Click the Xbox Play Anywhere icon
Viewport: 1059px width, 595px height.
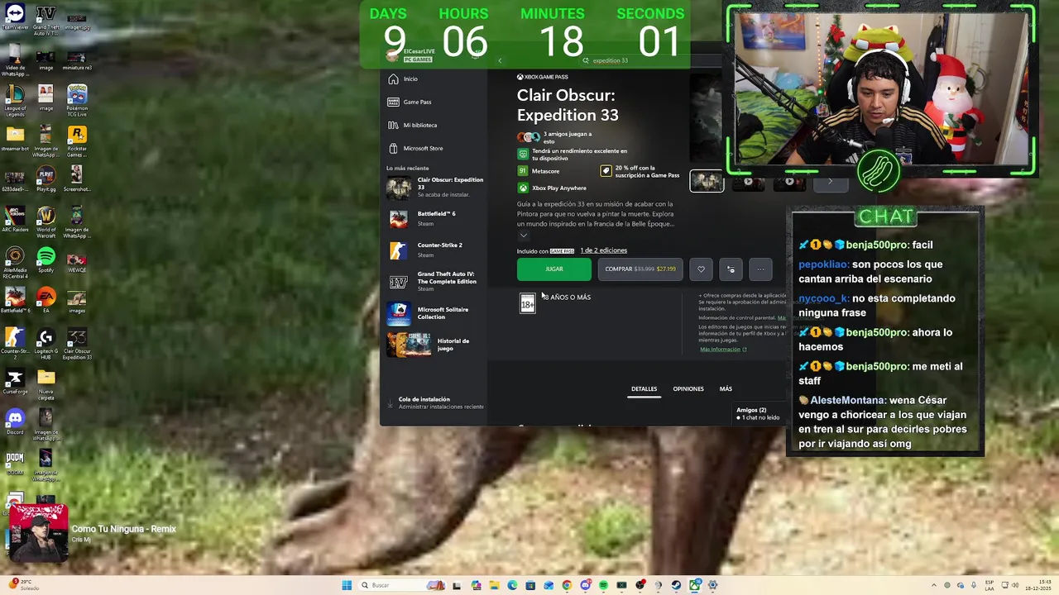(x=522, y=188)
